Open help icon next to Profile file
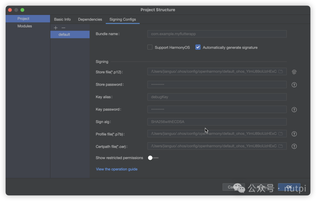 pos(294,134)
